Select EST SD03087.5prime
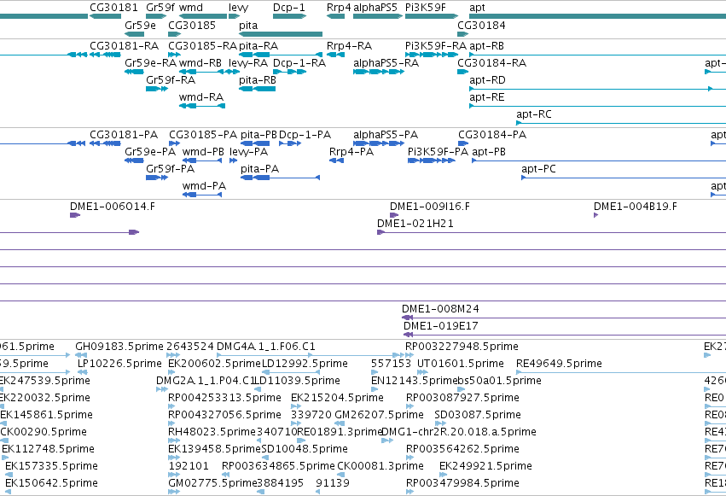The width and height of the screenshot is (726, 496). [478, 415]
